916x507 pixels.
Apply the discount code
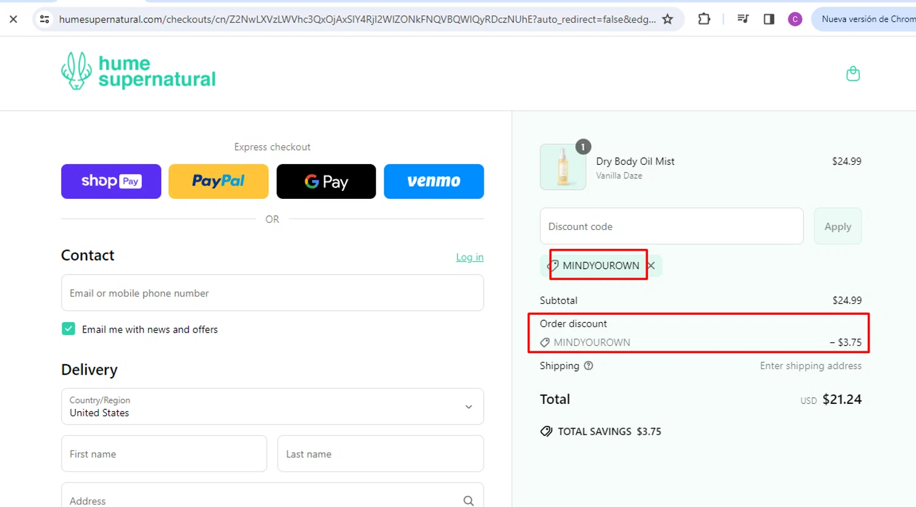pyautogui.click(x=838, y=226)
